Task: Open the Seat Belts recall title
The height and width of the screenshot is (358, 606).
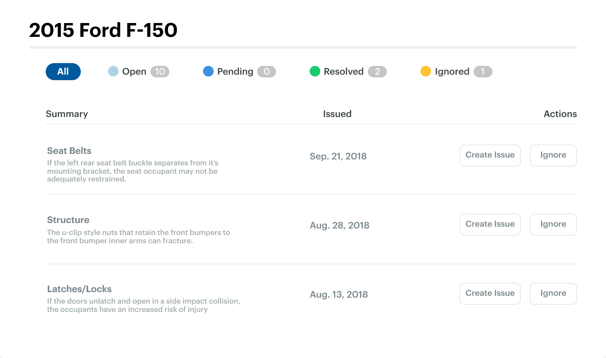Action: [x=69, y=151]
